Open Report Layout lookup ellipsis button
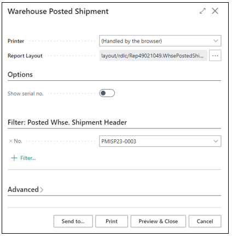232x237 pixels. pos(215,56)
